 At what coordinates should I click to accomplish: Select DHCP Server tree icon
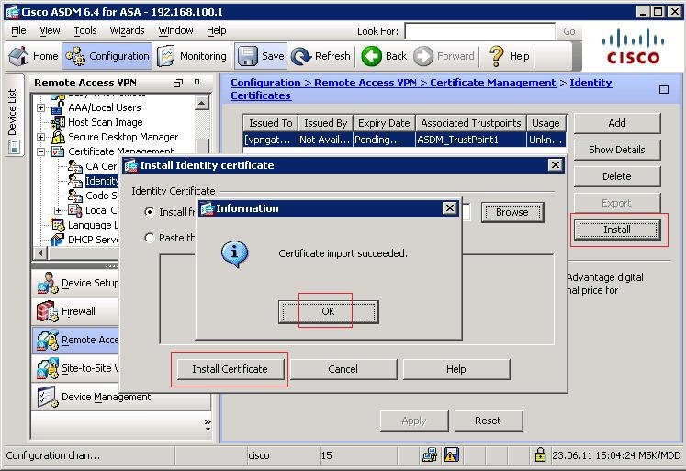[58, 240]
